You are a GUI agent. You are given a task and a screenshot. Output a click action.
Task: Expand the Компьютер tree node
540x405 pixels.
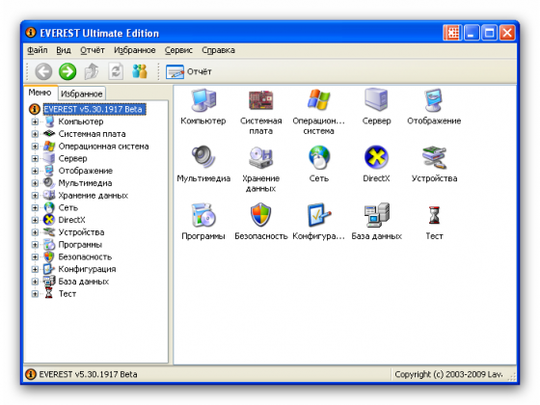click(x=35, y=121)
